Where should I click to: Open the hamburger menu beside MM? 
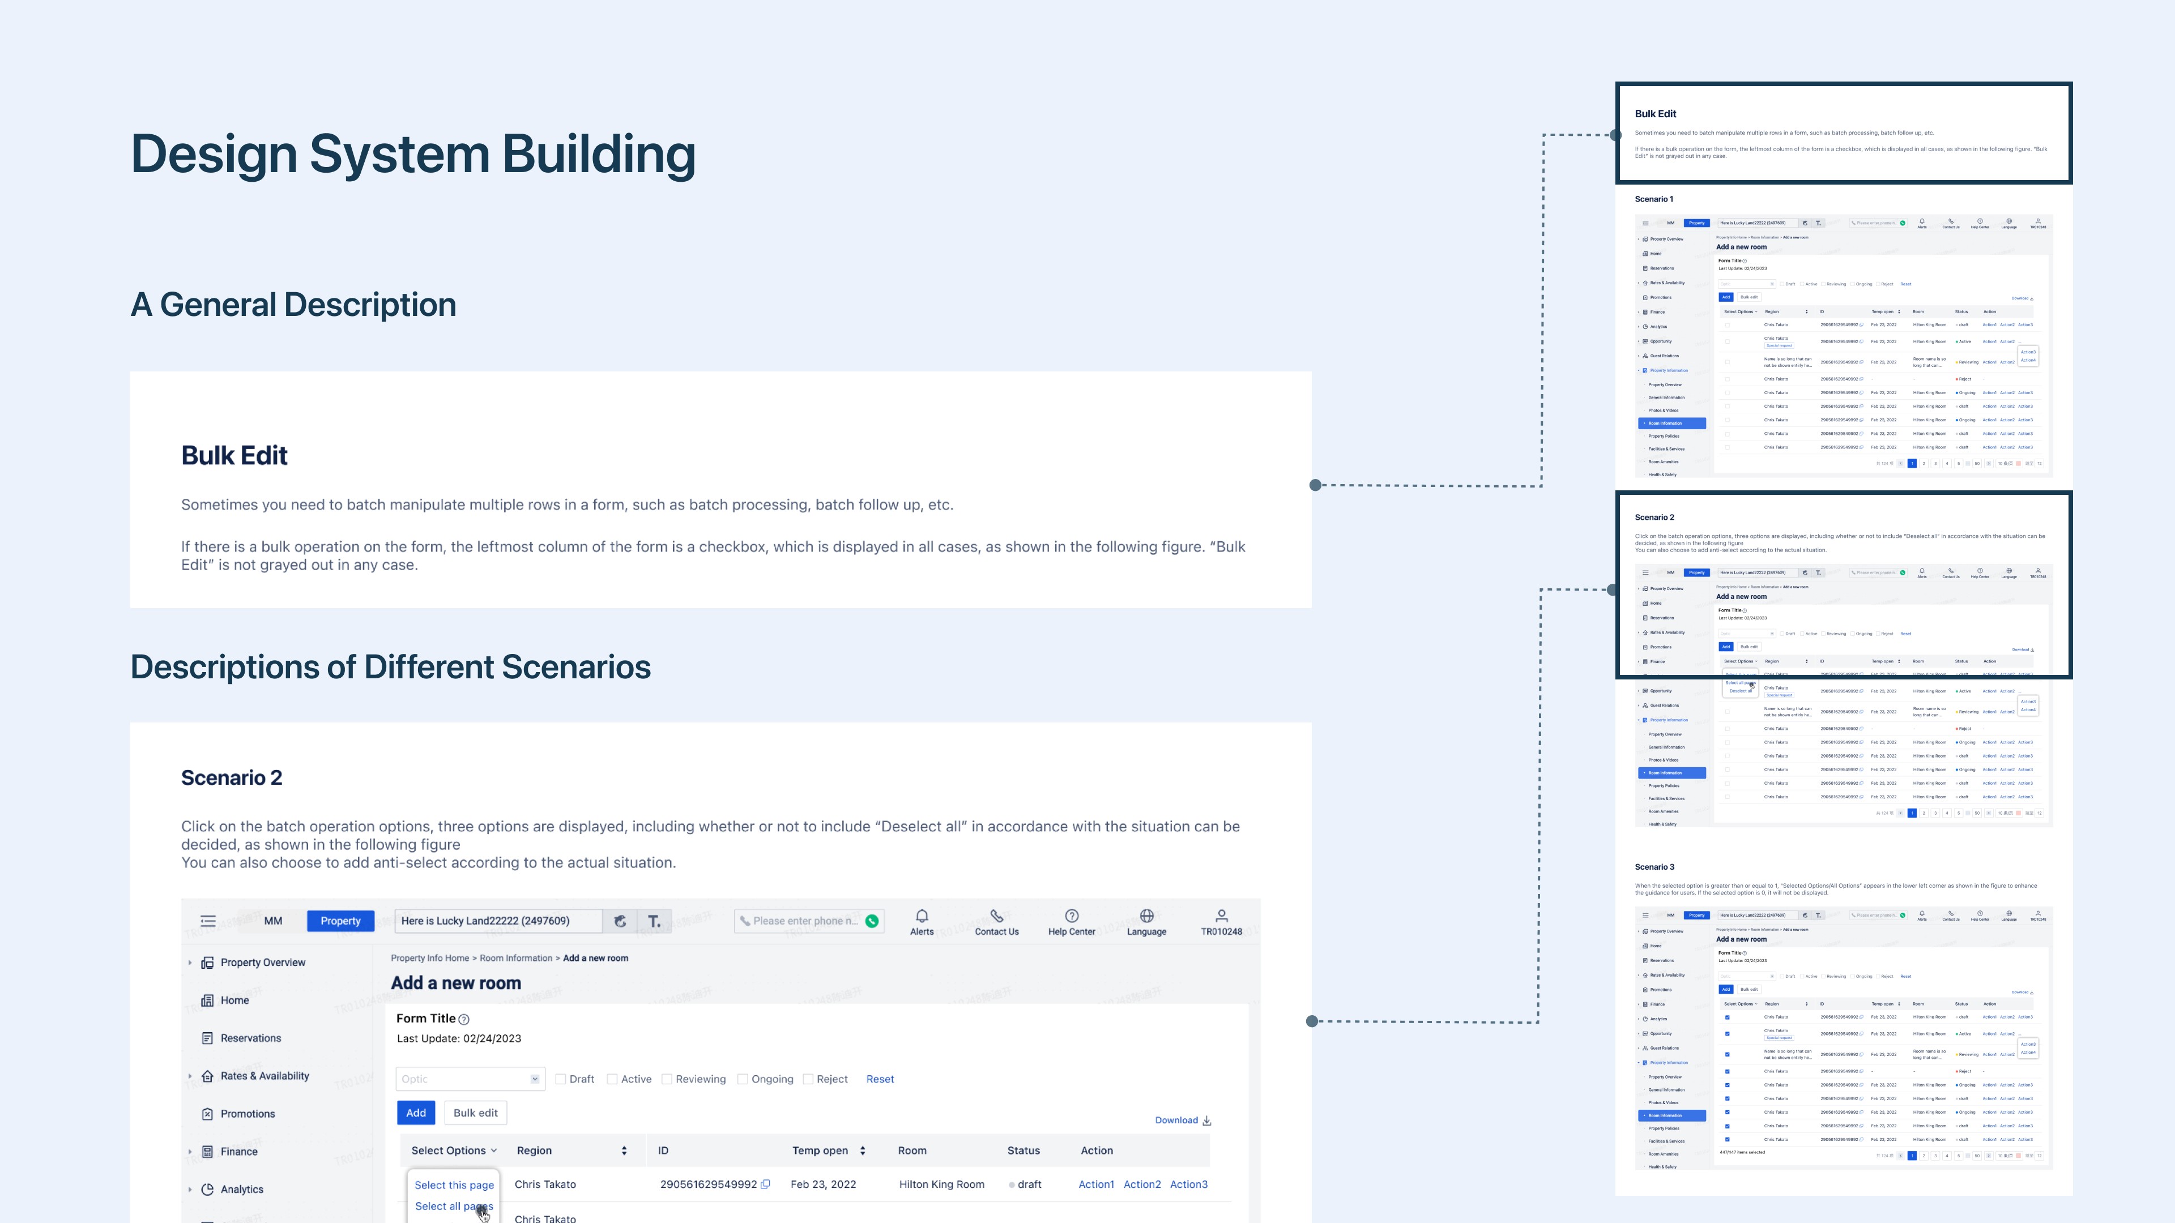coord(208,921)
